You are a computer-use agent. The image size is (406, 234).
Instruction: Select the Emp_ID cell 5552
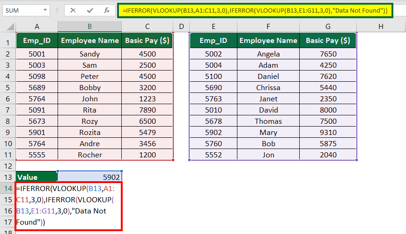tap(214, 155)
